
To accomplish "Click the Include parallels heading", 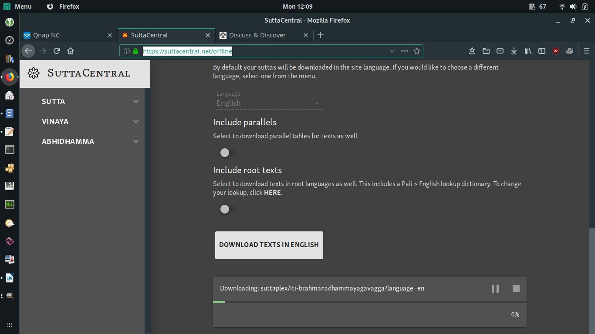I will point(245,122).
